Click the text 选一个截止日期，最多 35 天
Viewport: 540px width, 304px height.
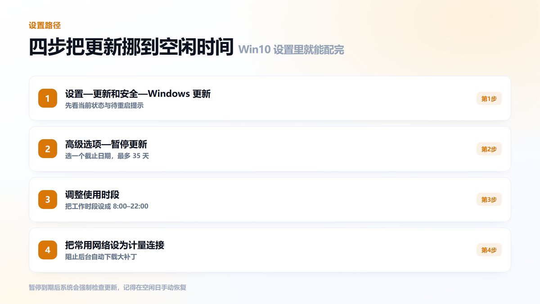[x=107, y=156]
